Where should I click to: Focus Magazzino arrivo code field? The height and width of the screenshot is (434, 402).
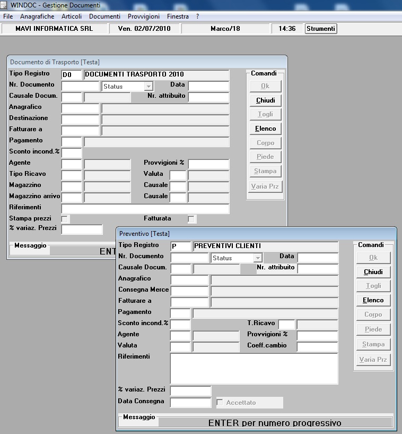point(72,198)
